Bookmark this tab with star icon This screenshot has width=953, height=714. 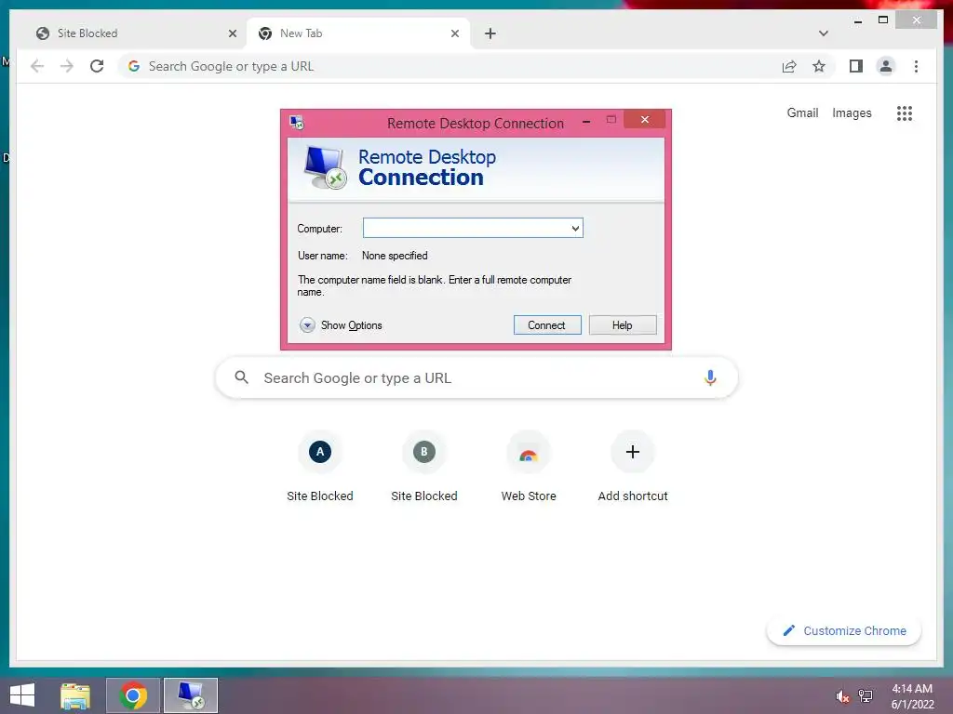click(819, 66)
